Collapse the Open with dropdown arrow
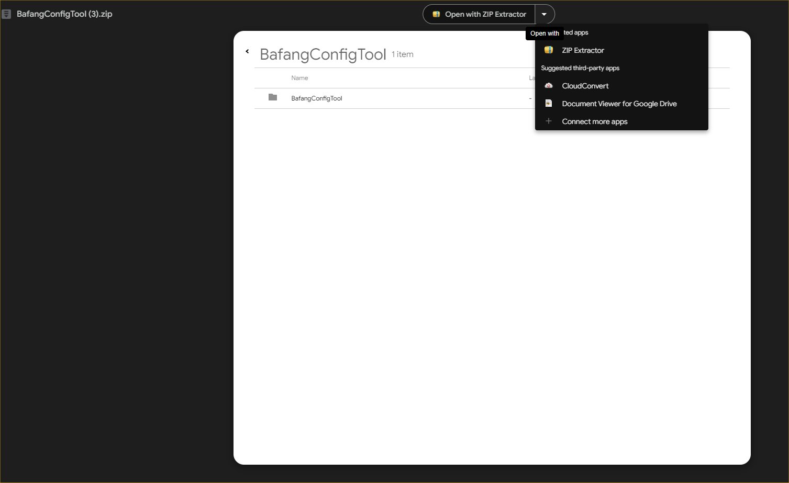 (x=544, y=14)
